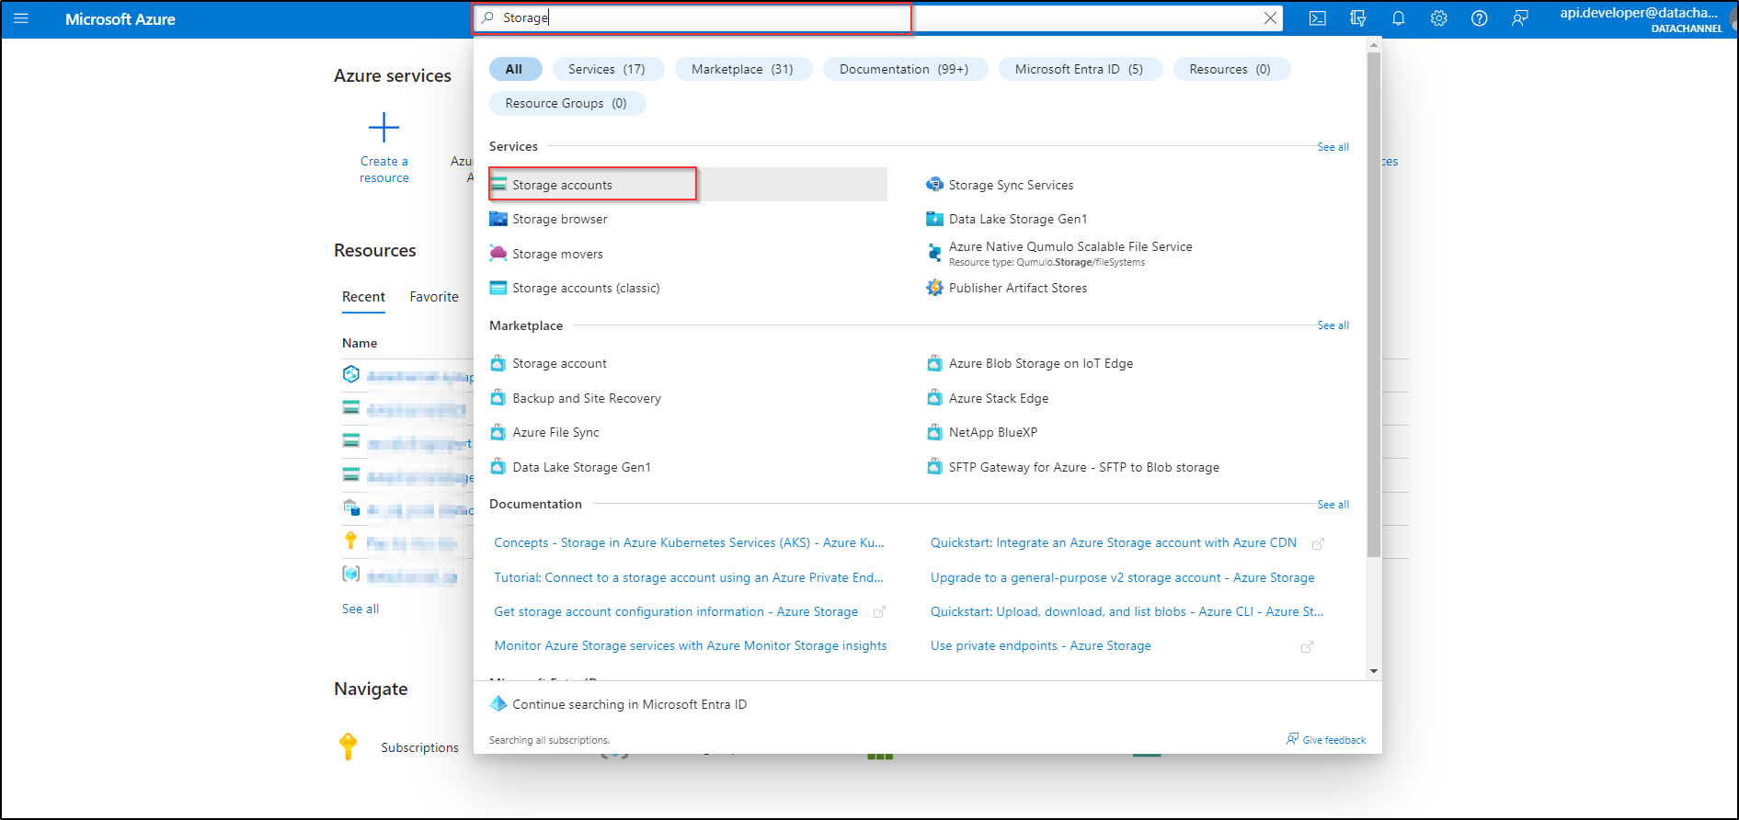Click the search results scrollbar
The height and width of the screenshot is (820, 1739).
pos(1374,303)
